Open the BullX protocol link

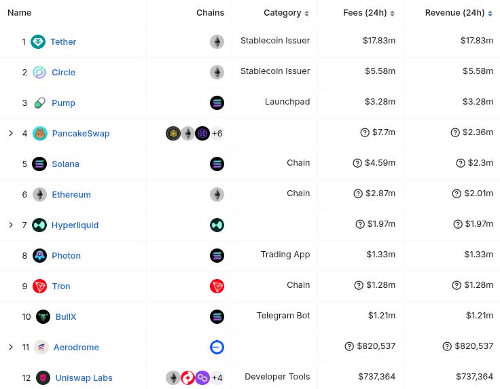pyautogui.click(x=66, y=316)
